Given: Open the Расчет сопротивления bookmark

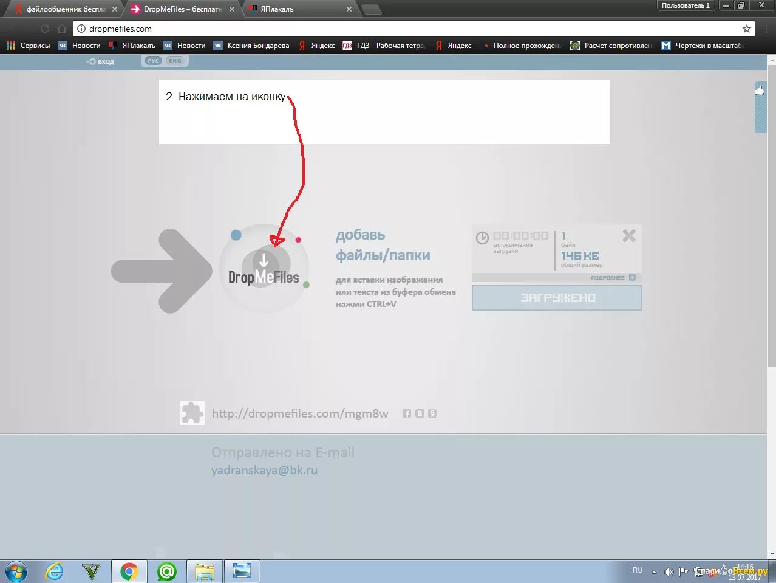Looking at the screenshot, I should (611, 46).
